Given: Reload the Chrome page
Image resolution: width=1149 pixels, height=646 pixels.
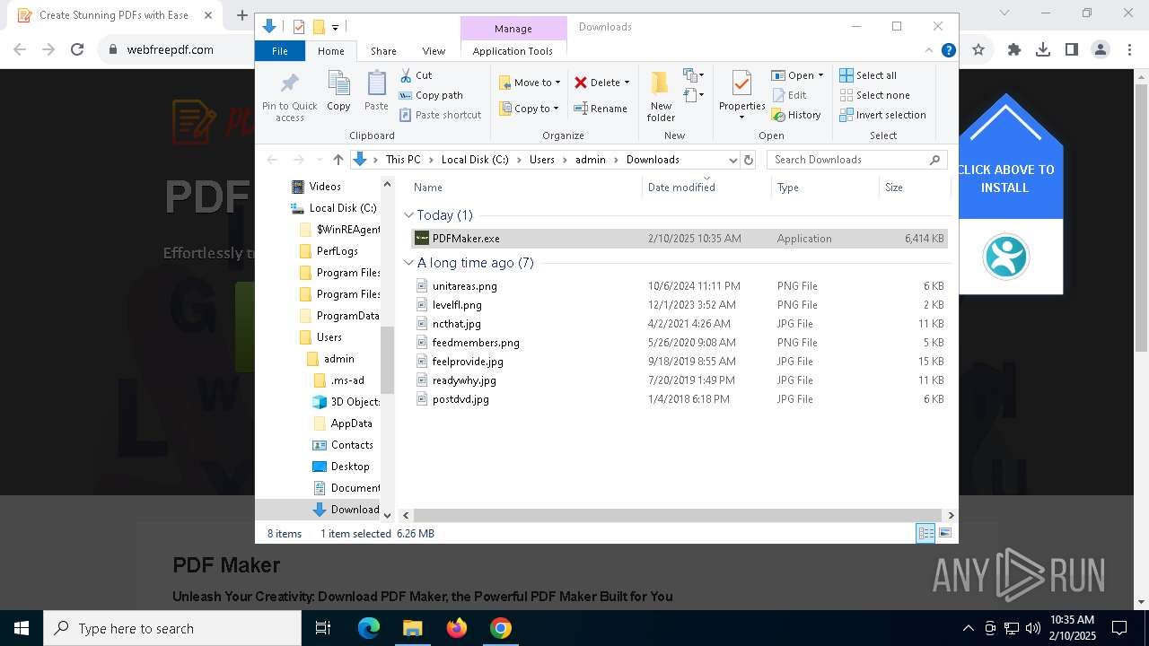Looking at the screenshot, I should coord(77,50).
